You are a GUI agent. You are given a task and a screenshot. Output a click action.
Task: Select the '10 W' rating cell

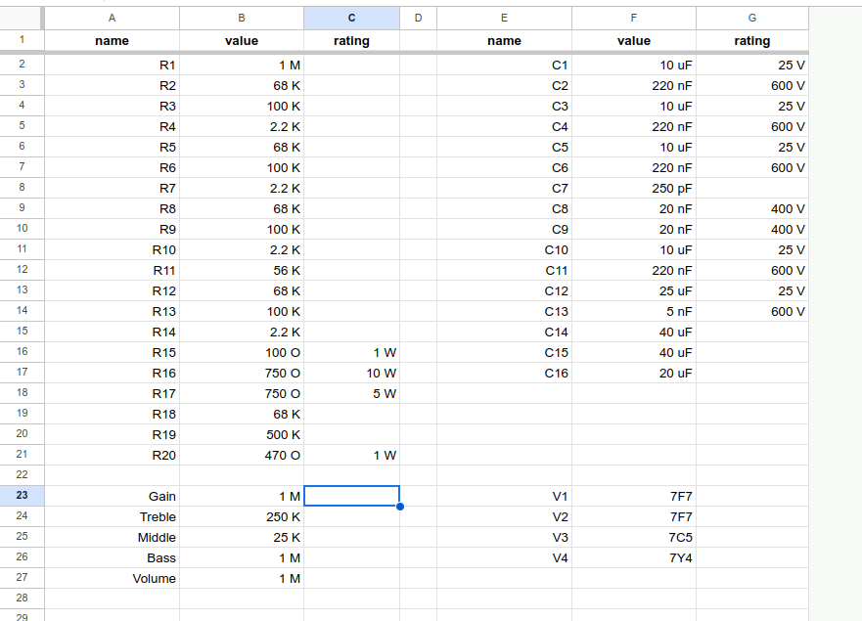[x=351, y=374]
